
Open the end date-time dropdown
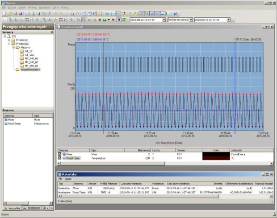(x=228, y=20)
